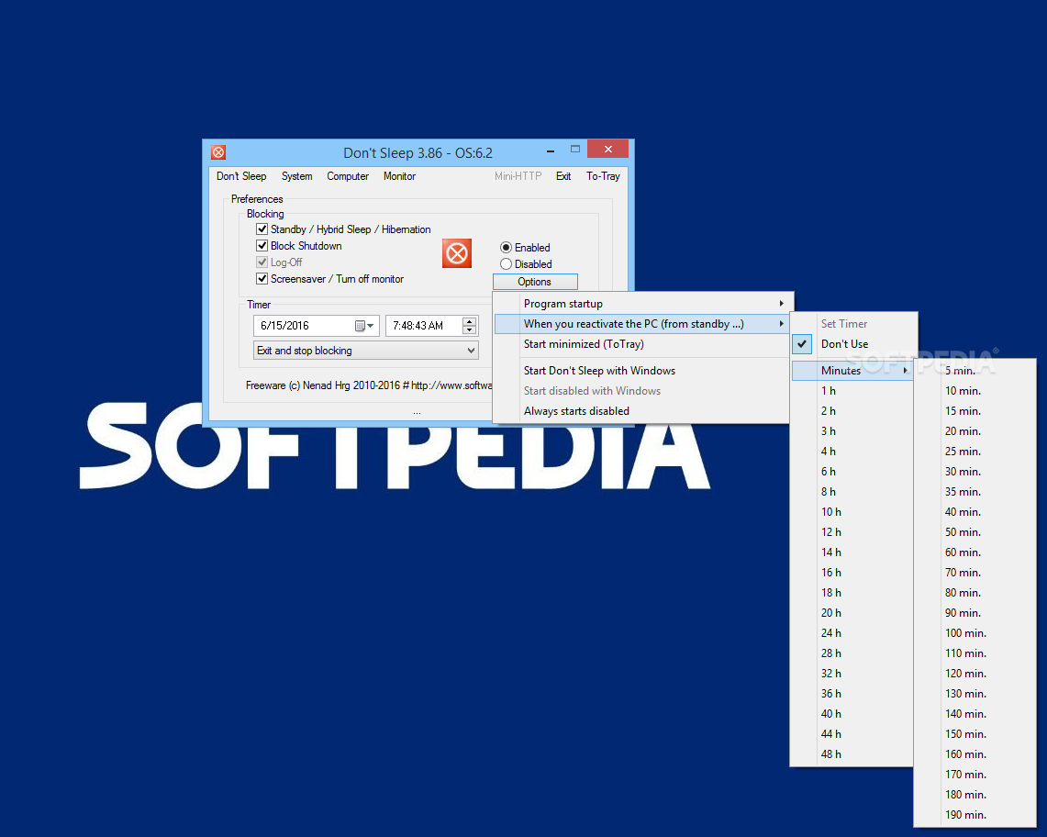This screenshot has width=1047, height=837.
Task: Select 150 min. from minutes list
Action: point(975,734)
